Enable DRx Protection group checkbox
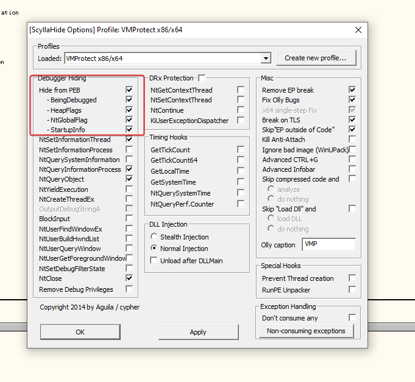The width and height of the screenshot is (415, 382). coord(202,78)
